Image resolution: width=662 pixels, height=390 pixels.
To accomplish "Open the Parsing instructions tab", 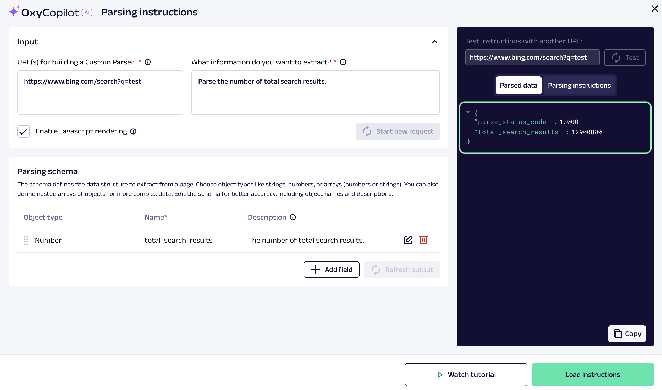I will tap(579, 85).
